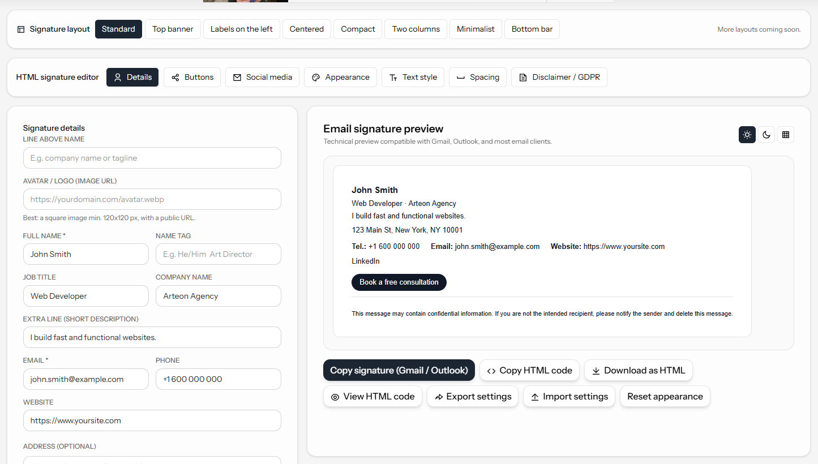Select the Centered signature layout
Viewport: 818px width, 464px height.
[x=306, y=28]
